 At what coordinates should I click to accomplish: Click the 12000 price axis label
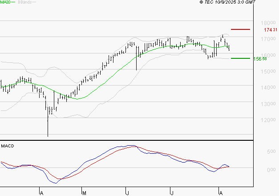tap(268, 120)
